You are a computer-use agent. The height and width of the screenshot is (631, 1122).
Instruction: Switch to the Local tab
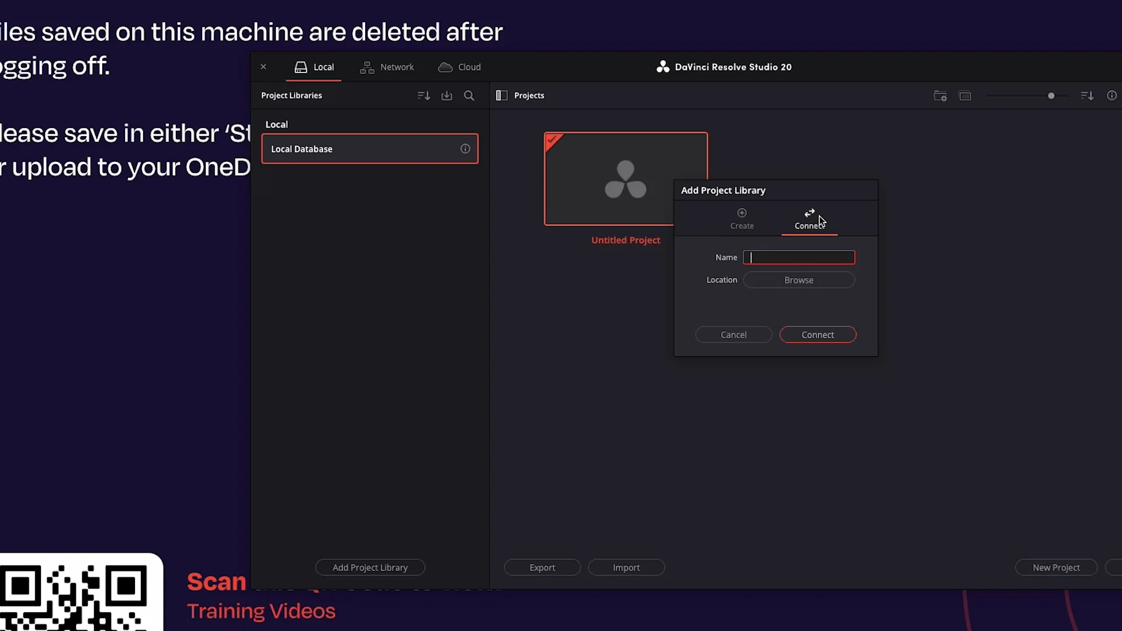click(314, 67)
